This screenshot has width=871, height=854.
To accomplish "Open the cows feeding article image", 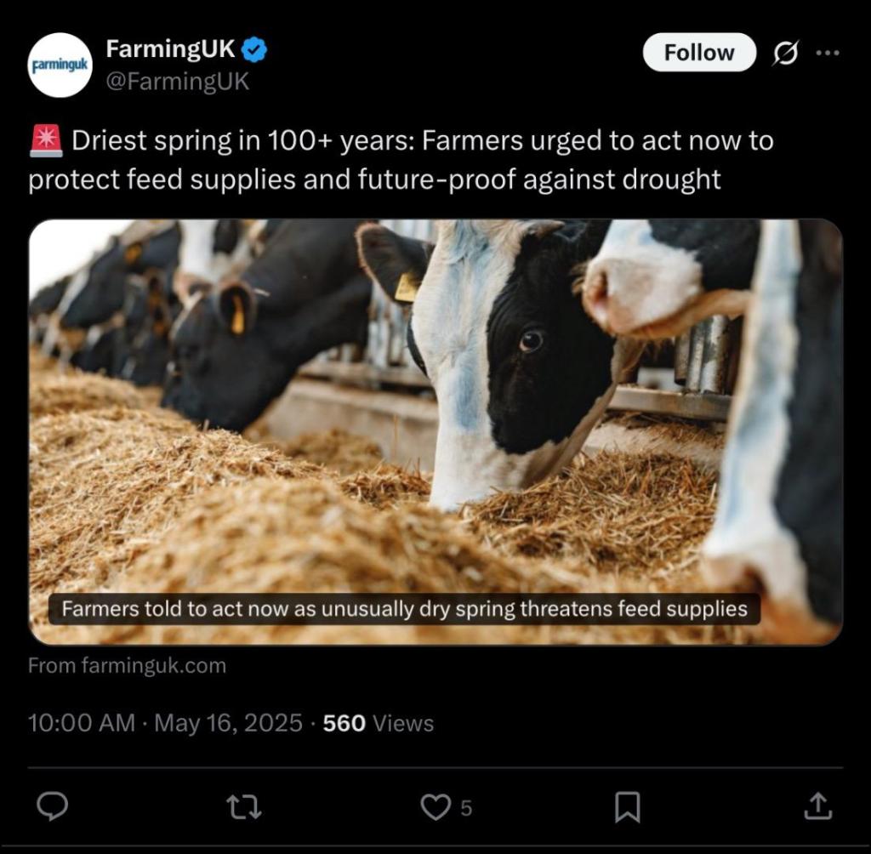I will point(435,408).
